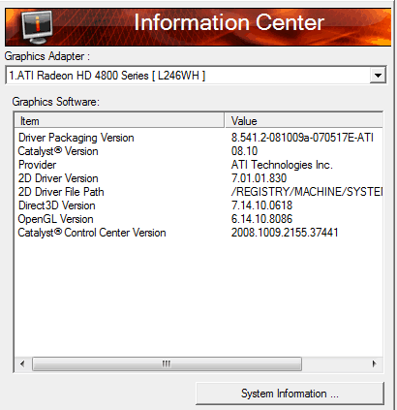Select the OpenGL Version row label
The height and width of the screenshot is (410, 397).
pos(56,219)
